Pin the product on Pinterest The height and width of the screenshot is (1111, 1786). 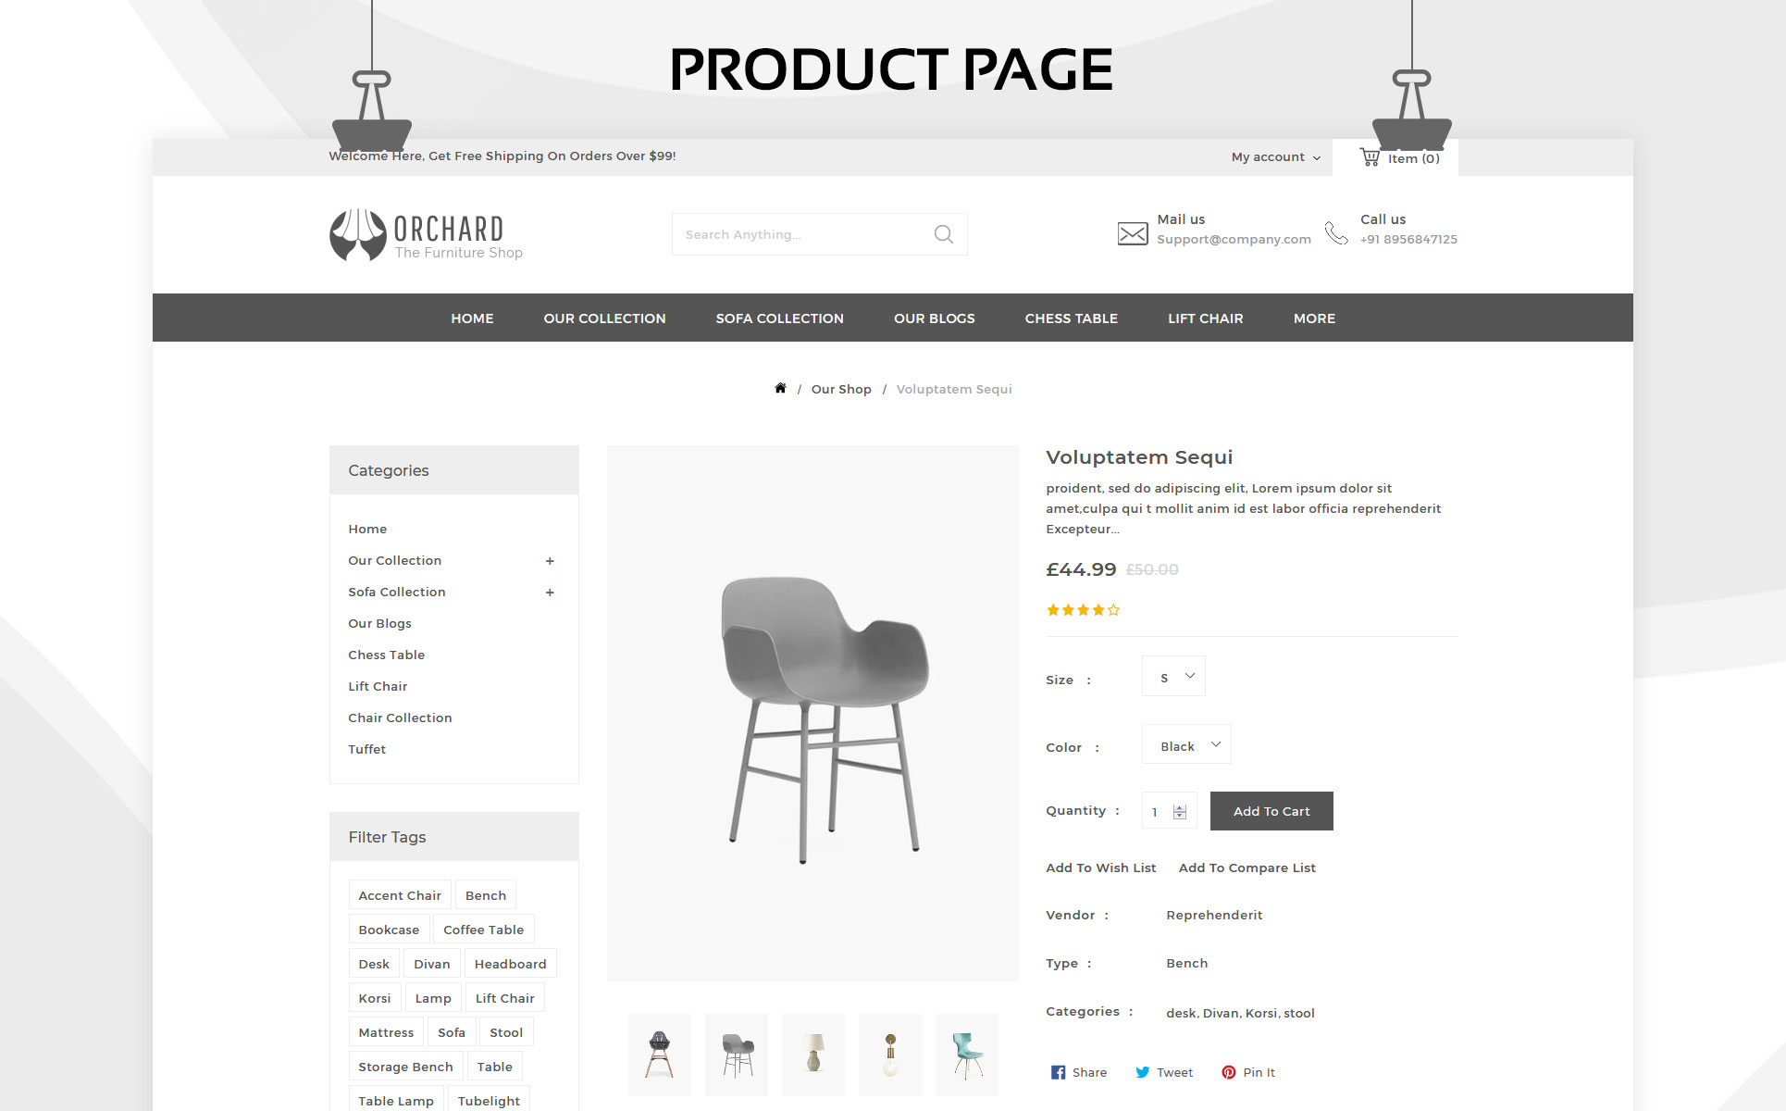pyautogui.click(x=1247, y=1072)
